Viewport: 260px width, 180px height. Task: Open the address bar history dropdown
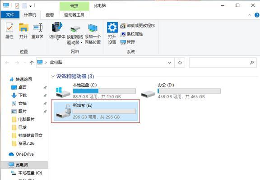pos(169,63)
